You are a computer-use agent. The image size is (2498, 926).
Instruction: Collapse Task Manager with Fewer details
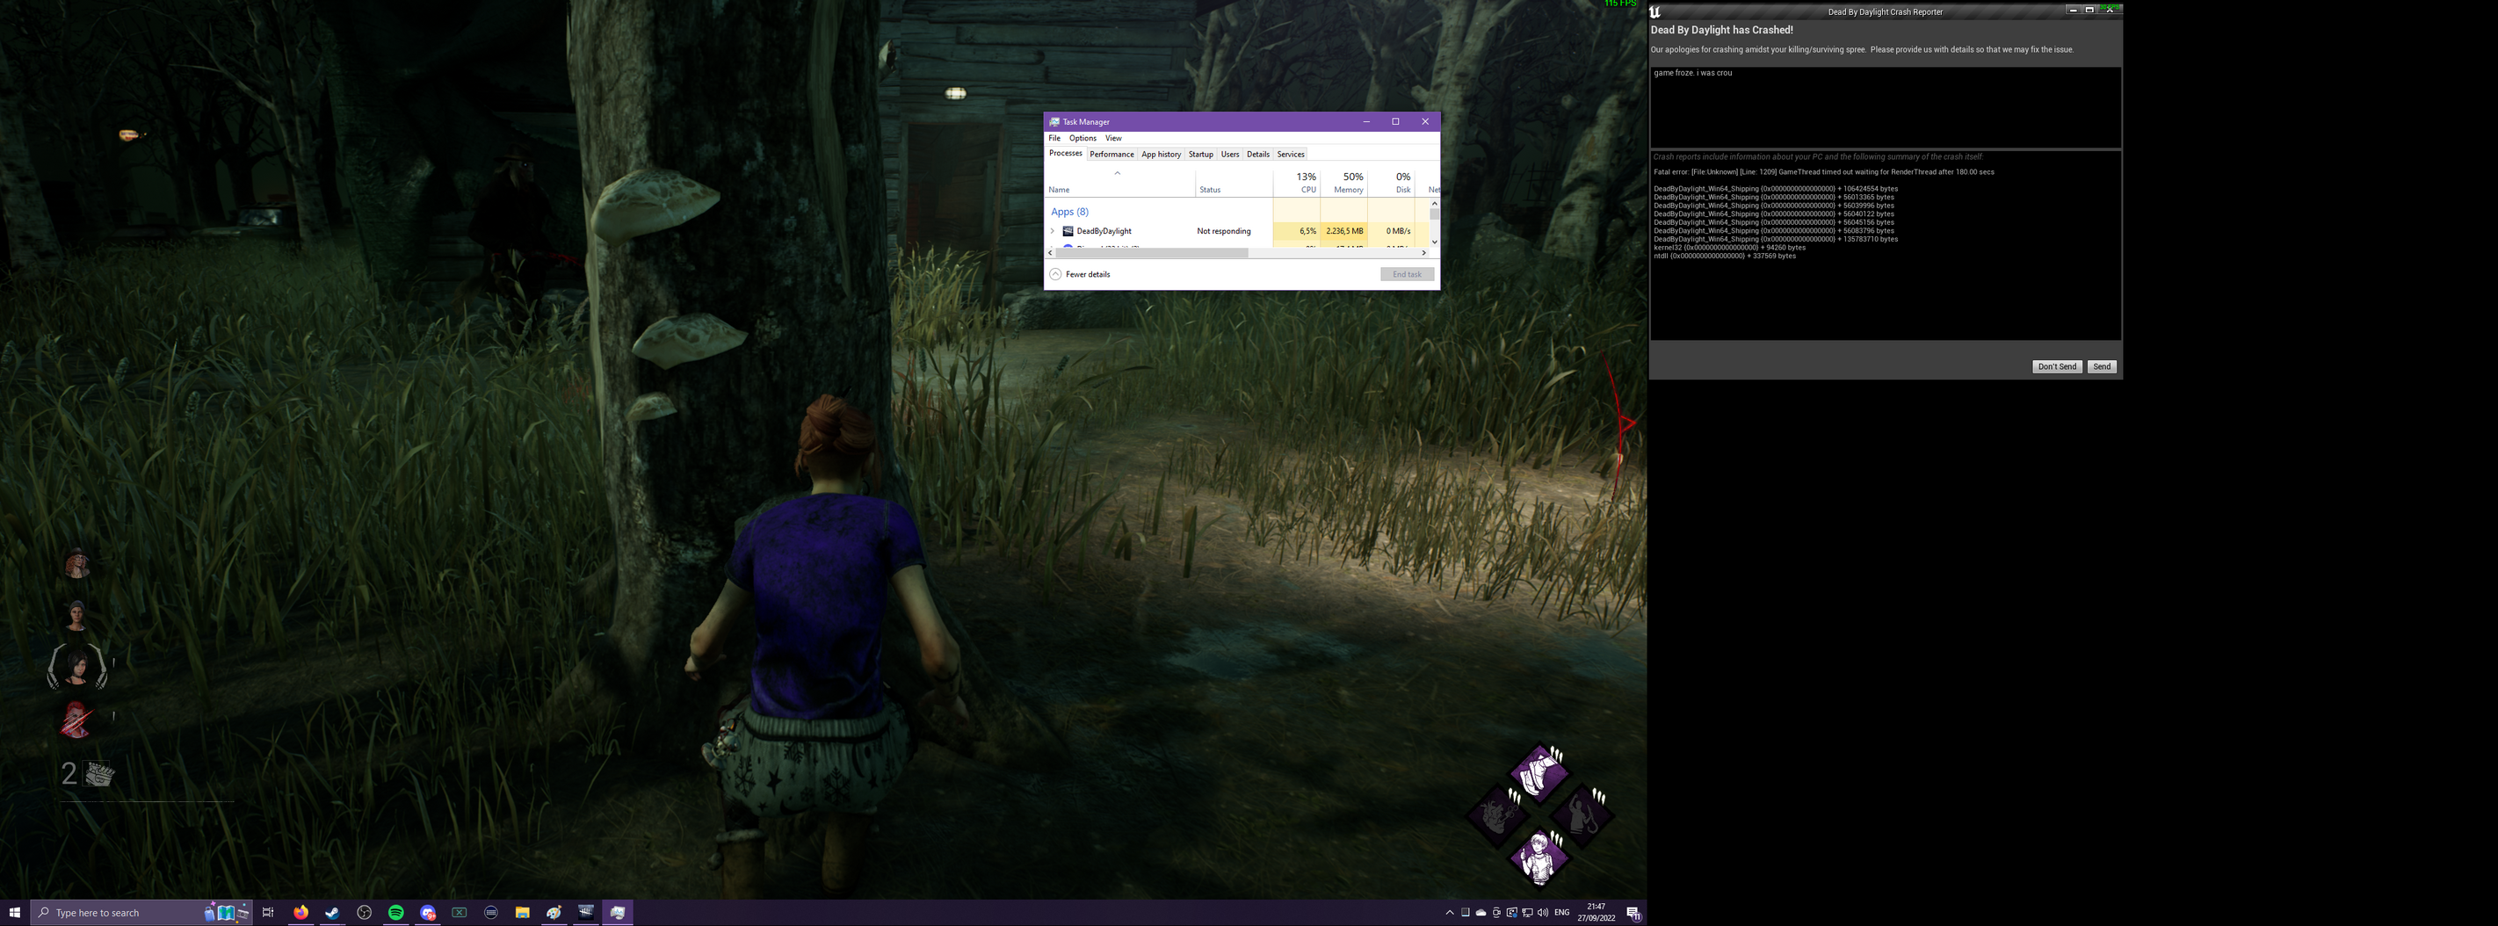[x=1080, y=274]
